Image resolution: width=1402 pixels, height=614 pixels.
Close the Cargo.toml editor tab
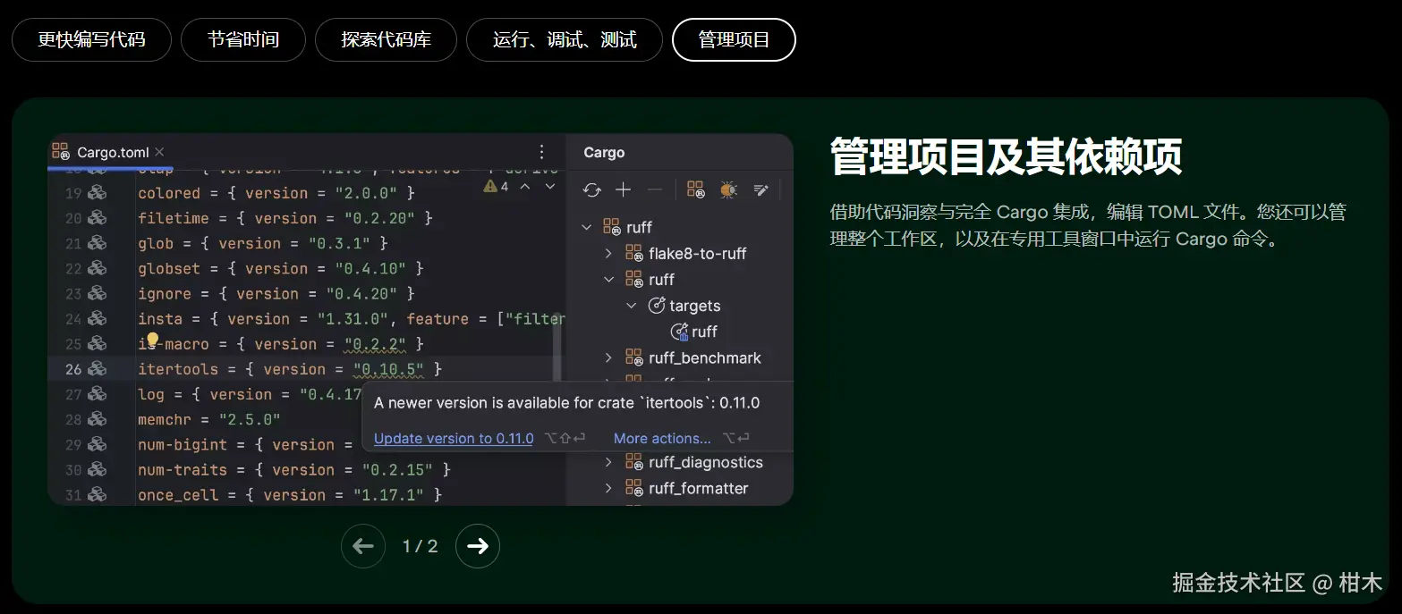[x=159, y=152]
